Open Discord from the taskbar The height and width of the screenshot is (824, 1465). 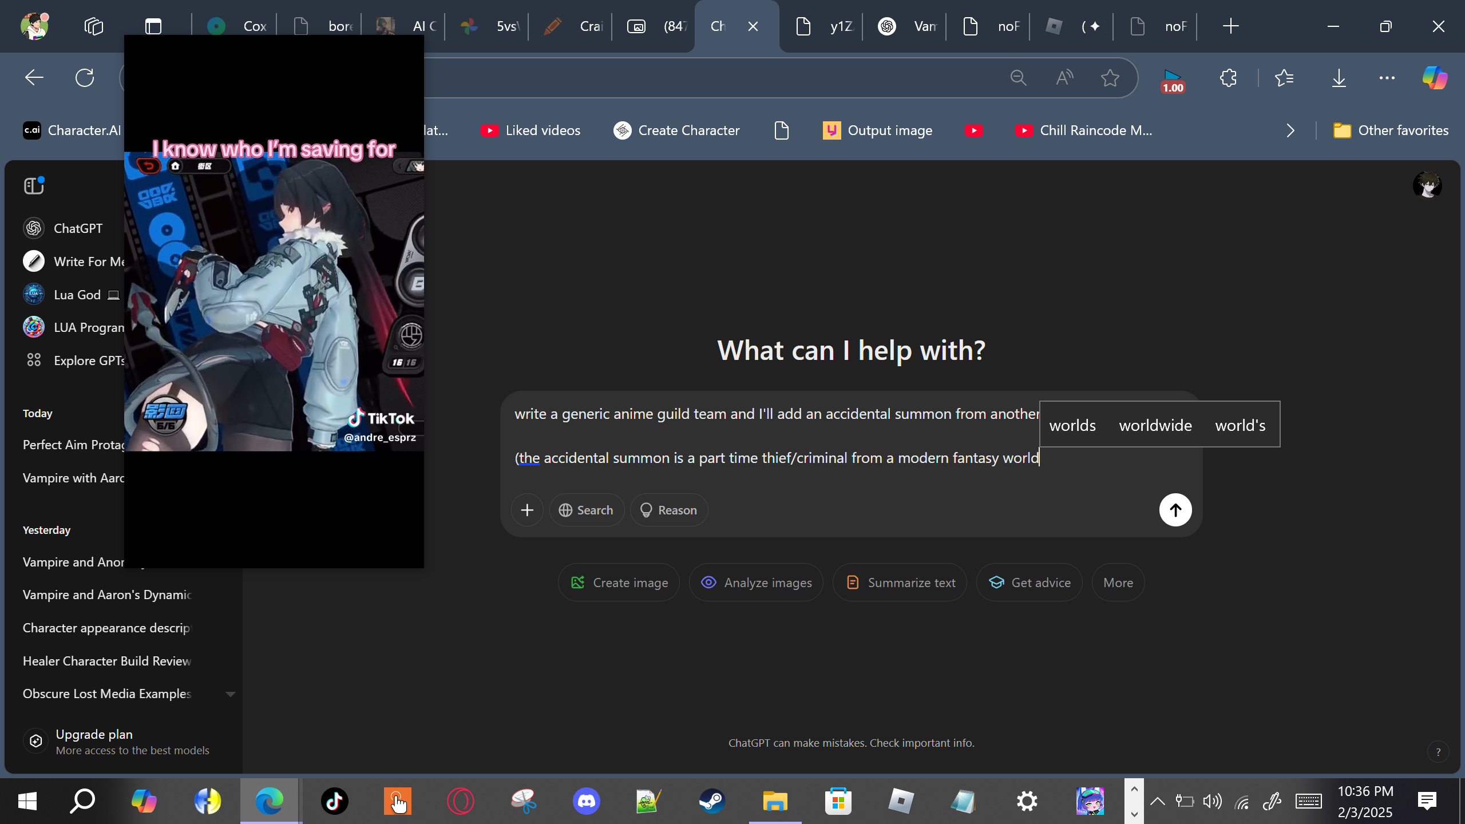587,801
